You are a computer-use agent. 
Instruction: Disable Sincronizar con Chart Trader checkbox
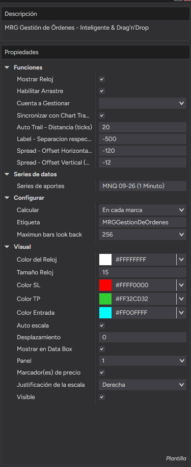102,115
